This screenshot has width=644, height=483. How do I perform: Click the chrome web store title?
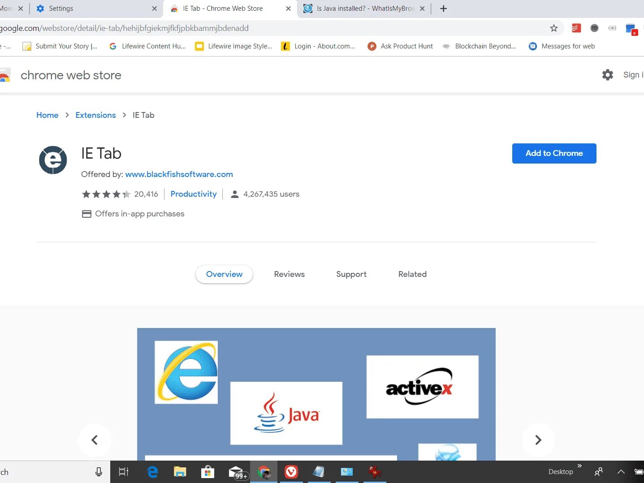pos(71,75)
